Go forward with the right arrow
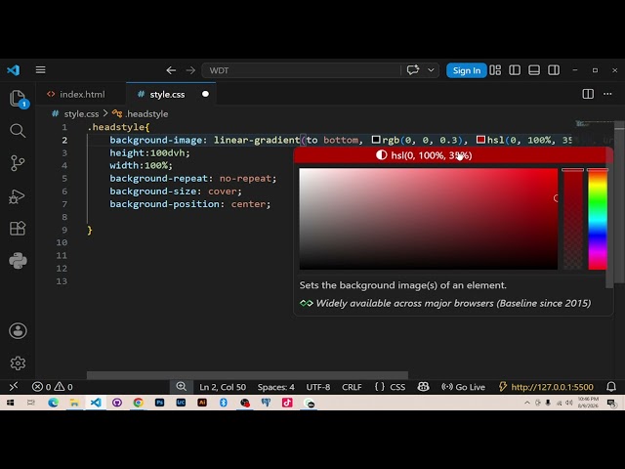Image resolution: width=625 pixels, height=469 pixels. coord(190,70)
